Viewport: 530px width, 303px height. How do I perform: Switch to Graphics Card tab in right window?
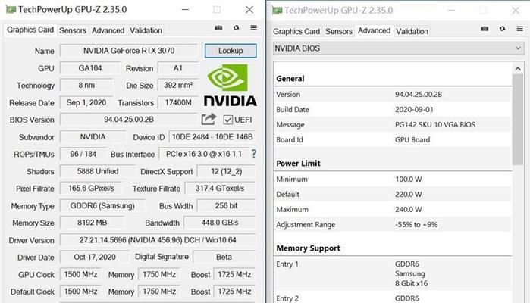coord(296,31)
